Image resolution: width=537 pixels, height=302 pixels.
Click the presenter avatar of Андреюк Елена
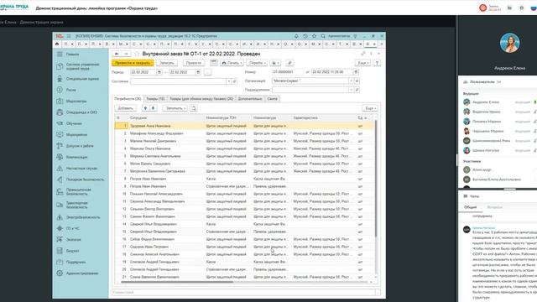(509, 43)
